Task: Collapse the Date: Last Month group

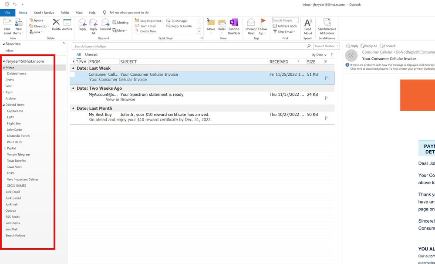Action: (73, 108)
